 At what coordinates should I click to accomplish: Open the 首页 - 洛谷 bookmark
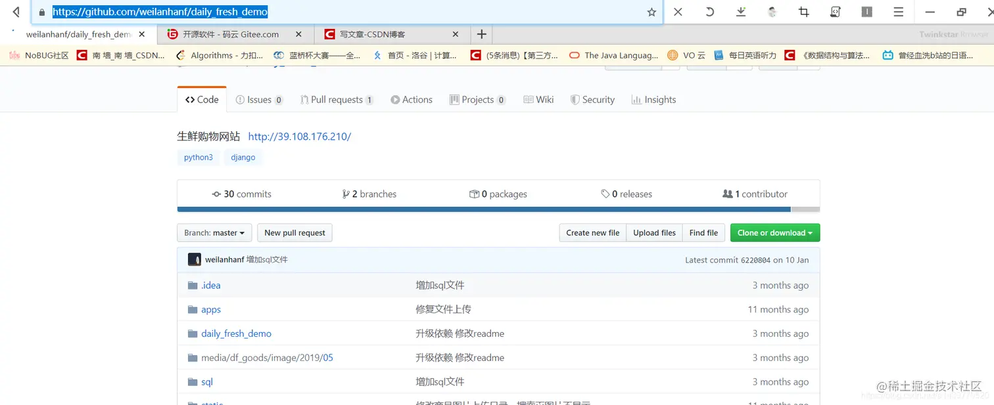point(415,55)
